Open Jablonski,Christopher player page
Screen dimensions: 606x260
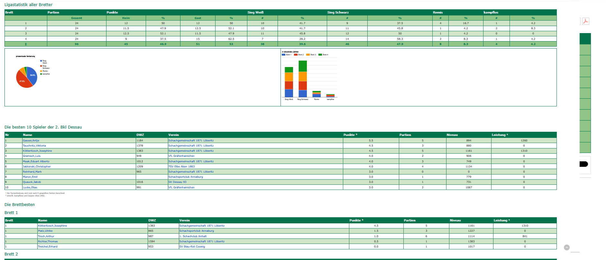click(37, 166)
